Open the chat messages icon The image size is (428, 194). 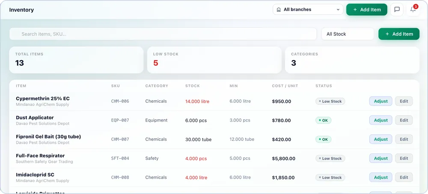coord(397,9)
